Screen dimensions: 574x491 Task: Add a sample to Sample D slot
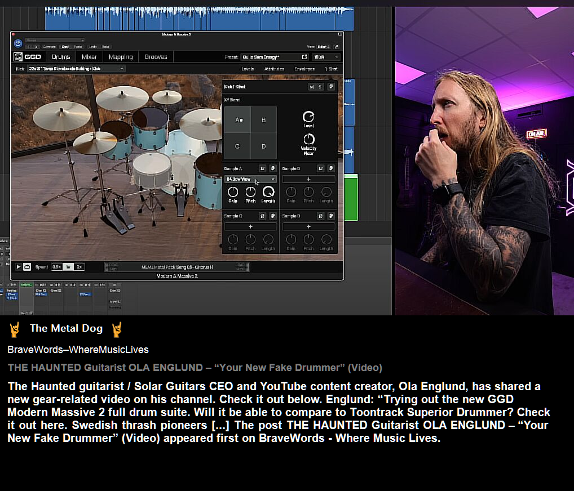pyautogui.click(x=308, y=227)
